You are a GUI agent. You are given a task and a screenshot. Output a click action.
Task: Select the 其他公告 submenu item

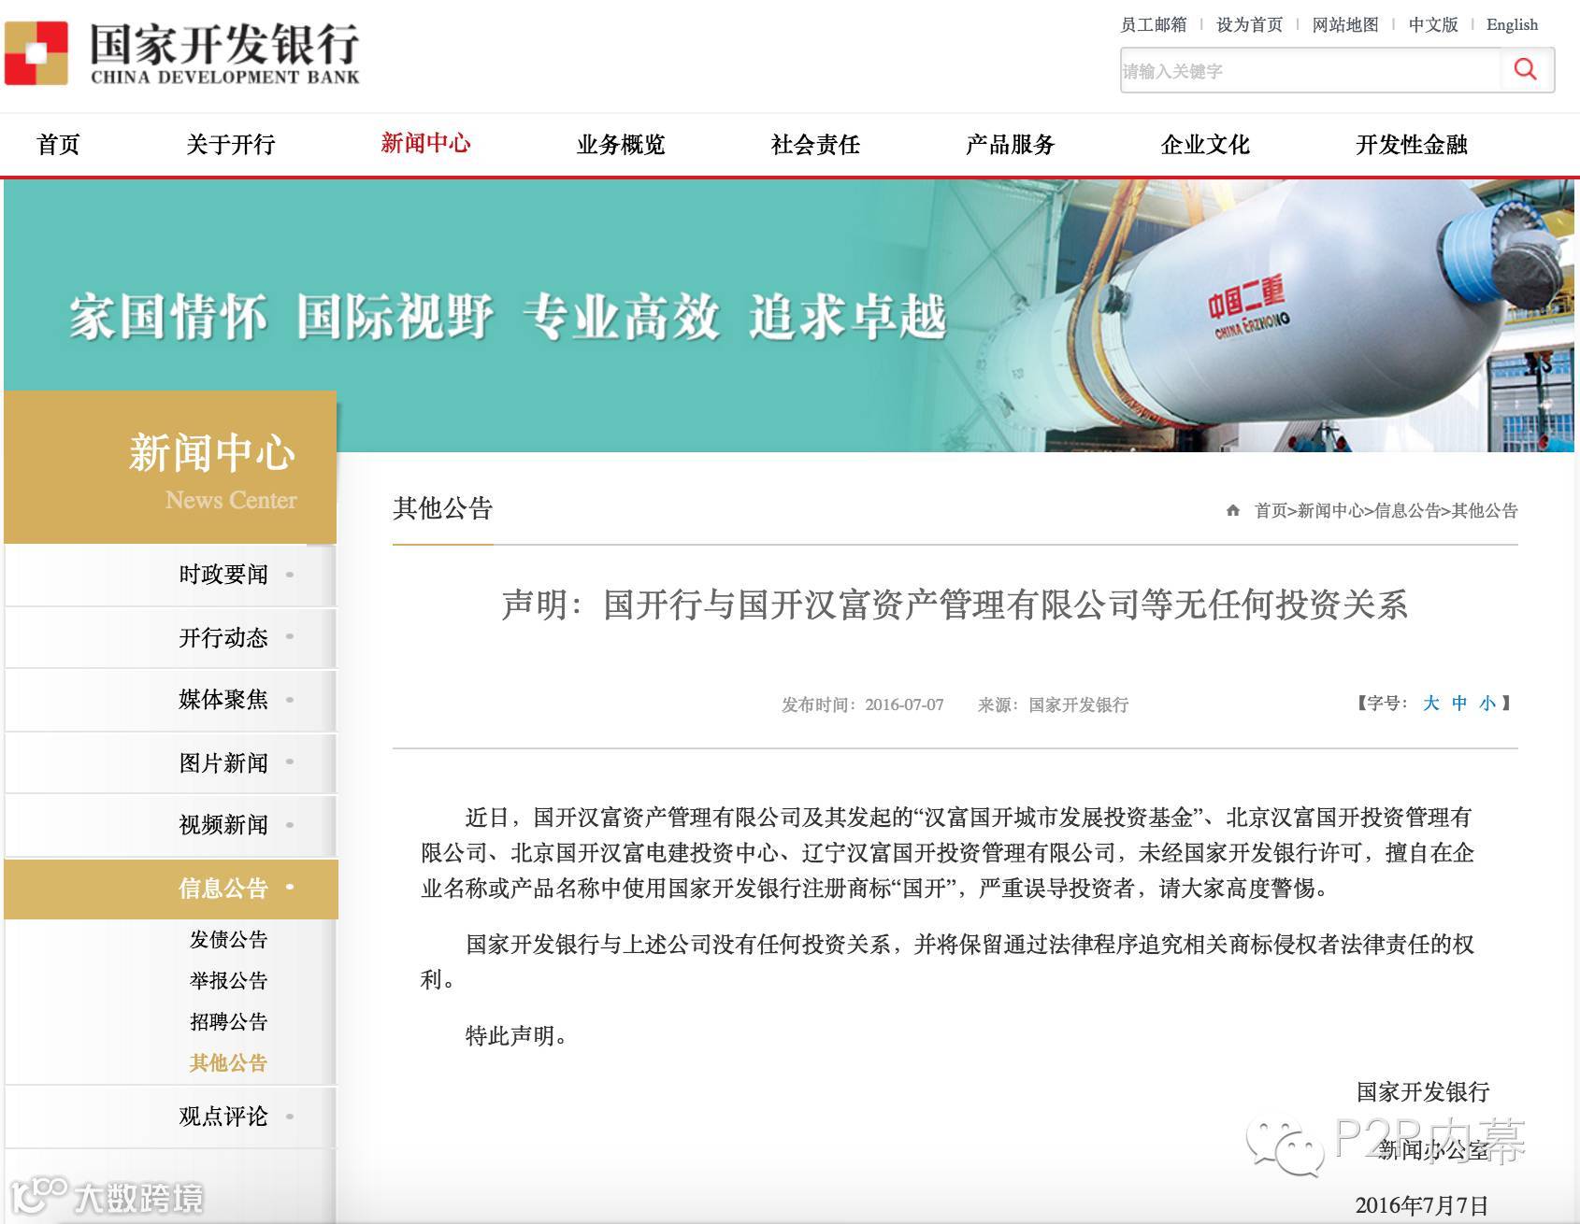[x=229, y=1063]
